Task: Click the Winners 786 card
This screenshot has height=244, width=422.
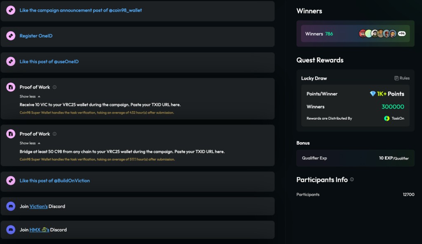Action: 330,34
